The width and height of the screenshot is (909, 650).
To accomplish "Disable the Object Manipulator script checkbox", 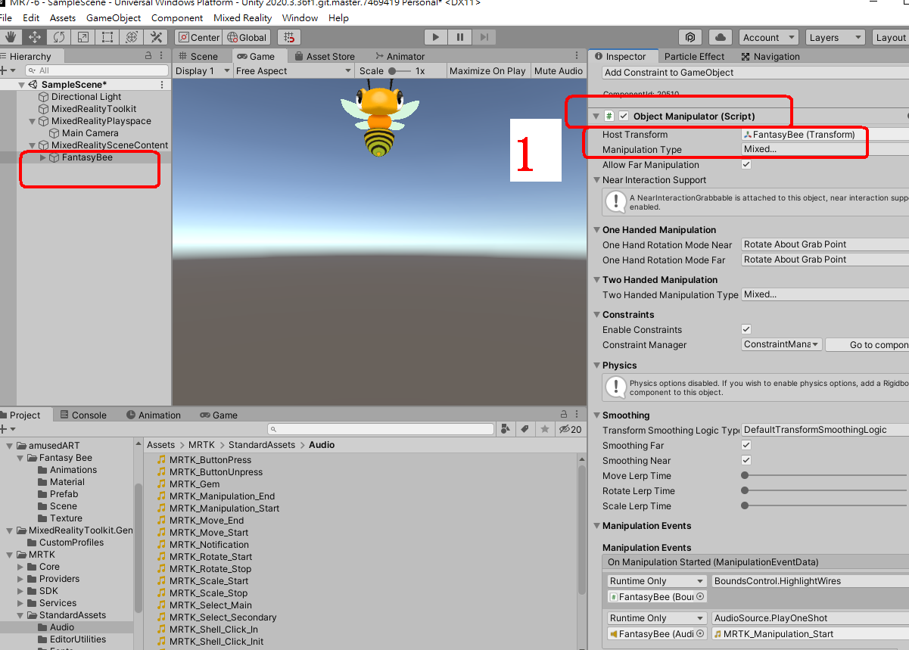I will click(x=624, y=117).
